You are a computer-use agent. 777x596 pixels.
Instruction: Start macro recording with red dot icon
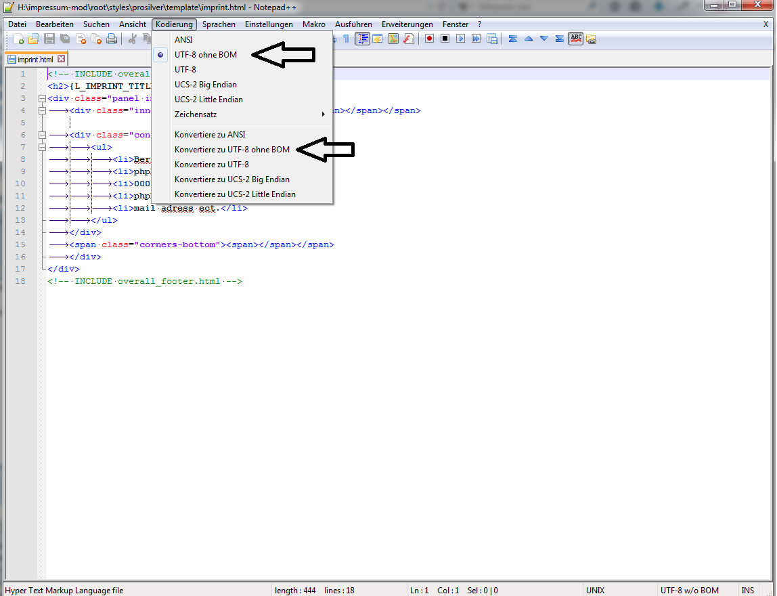click(429, 39)
